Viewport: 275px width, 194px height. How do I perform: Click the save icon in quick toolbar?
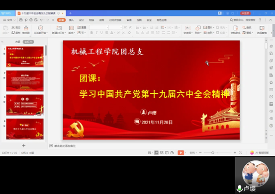pos(21,20)
